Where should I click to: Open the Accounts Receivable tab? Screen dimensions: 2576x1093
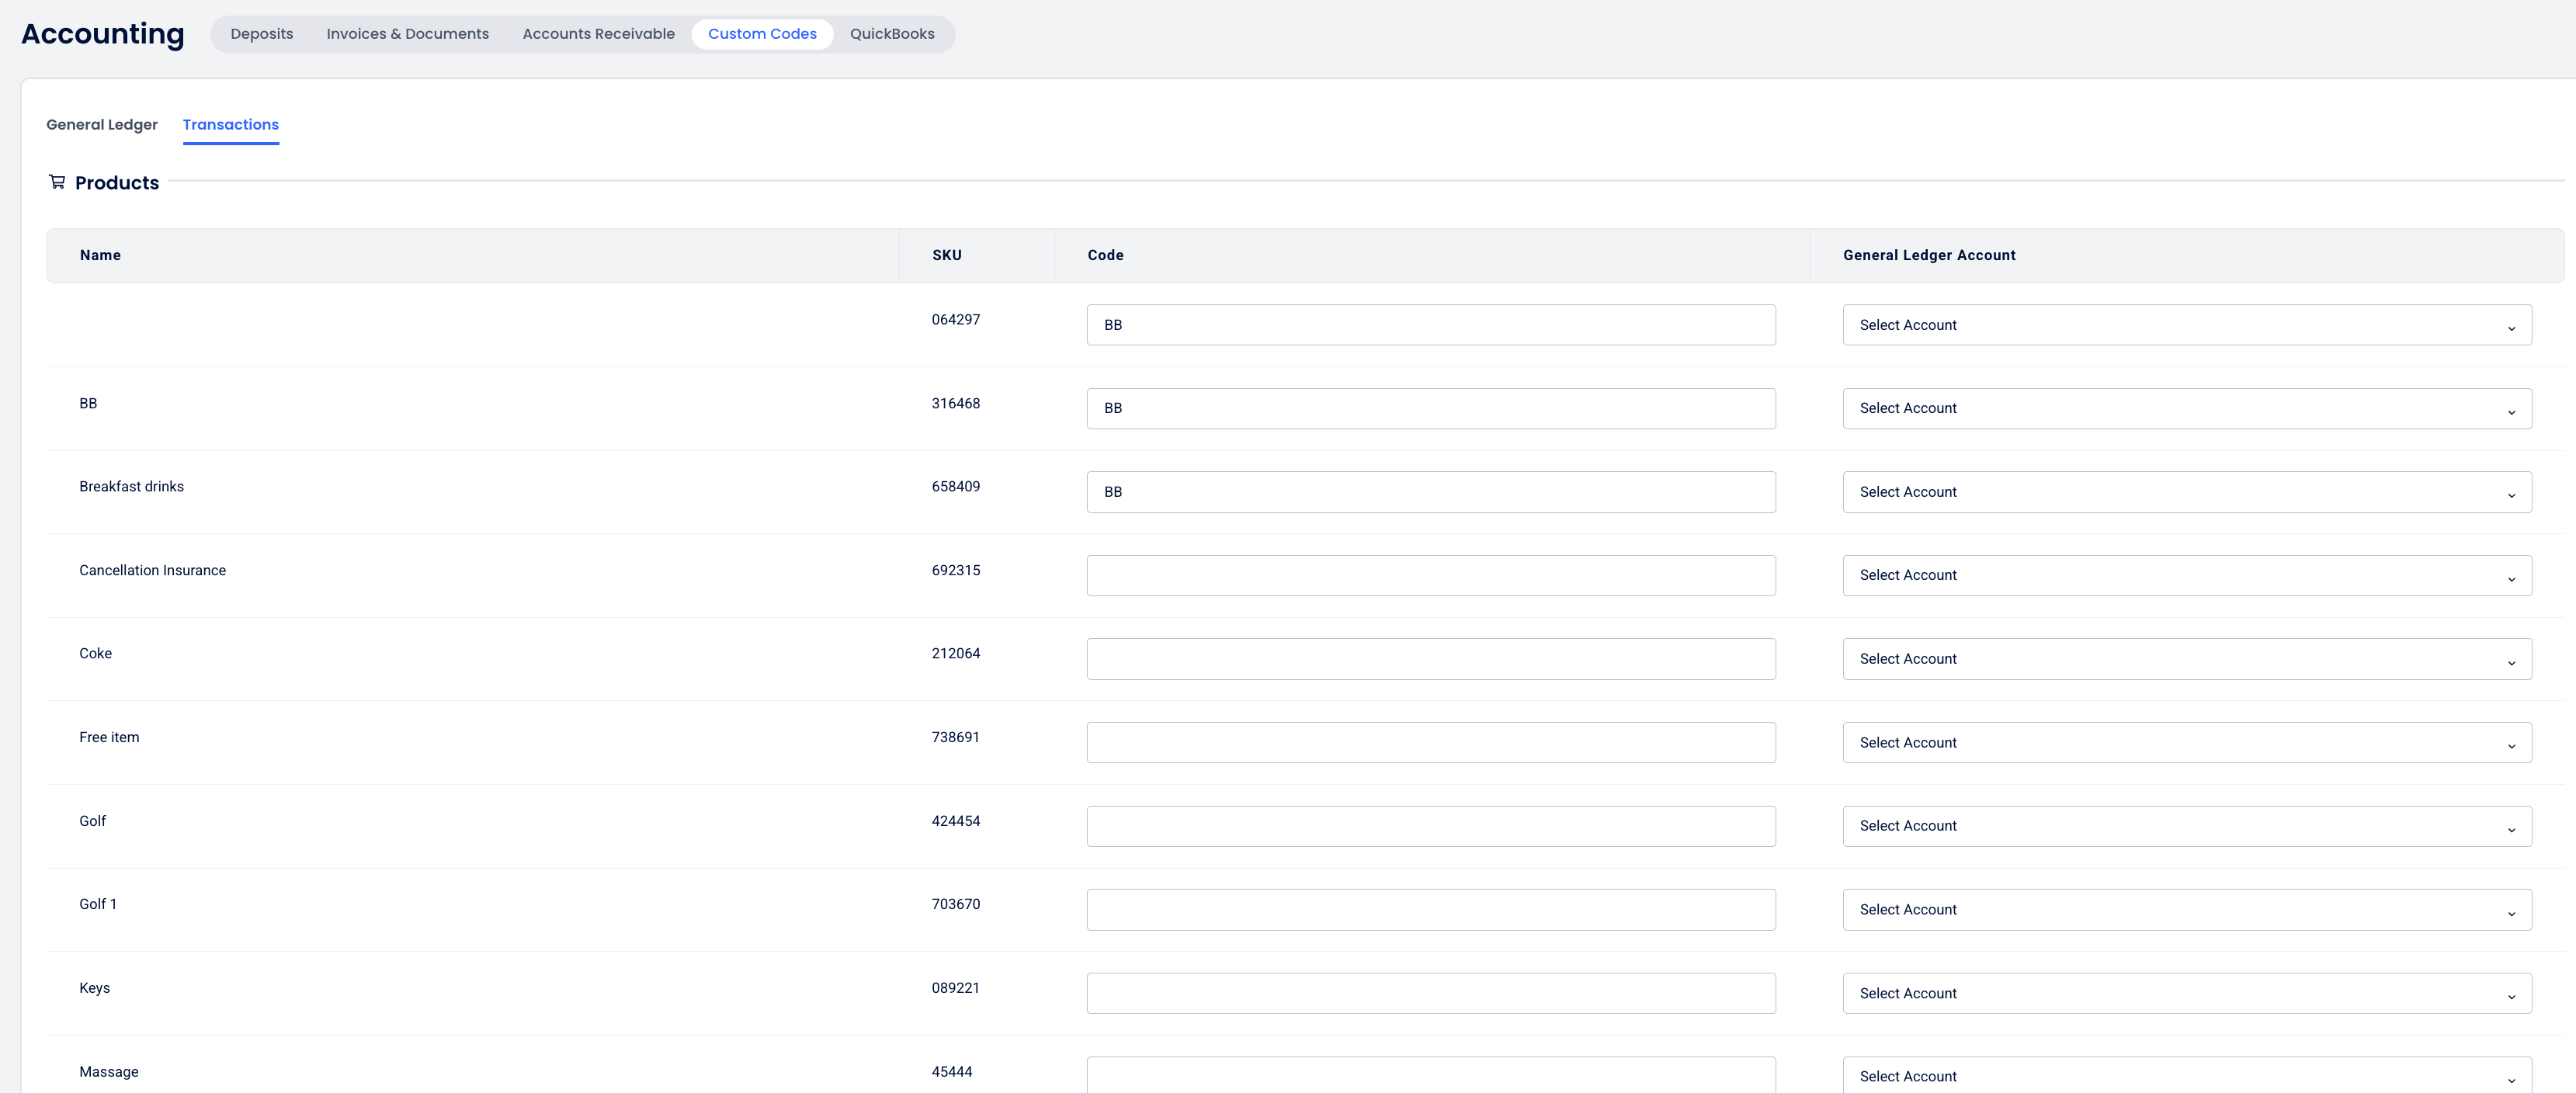[x=598, y=34]
